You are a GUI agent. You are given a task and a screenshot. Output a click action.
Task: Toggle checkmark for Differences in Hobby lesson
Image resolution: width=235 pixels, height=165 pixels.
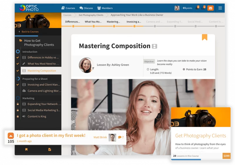point(18,58)
